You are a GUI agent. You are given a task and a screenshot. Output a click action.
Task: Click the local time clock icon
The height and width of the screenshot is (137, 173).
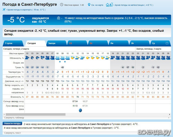click(x=62, y=5)
